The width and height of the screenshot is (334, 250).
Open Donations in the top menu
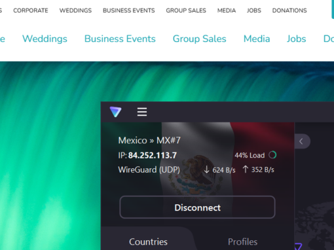(289, 10)
